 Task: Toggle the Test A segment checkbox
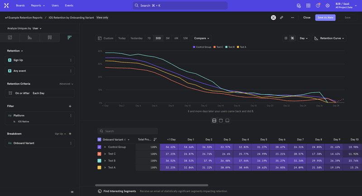pyautogui.click(x=100, y=167)
